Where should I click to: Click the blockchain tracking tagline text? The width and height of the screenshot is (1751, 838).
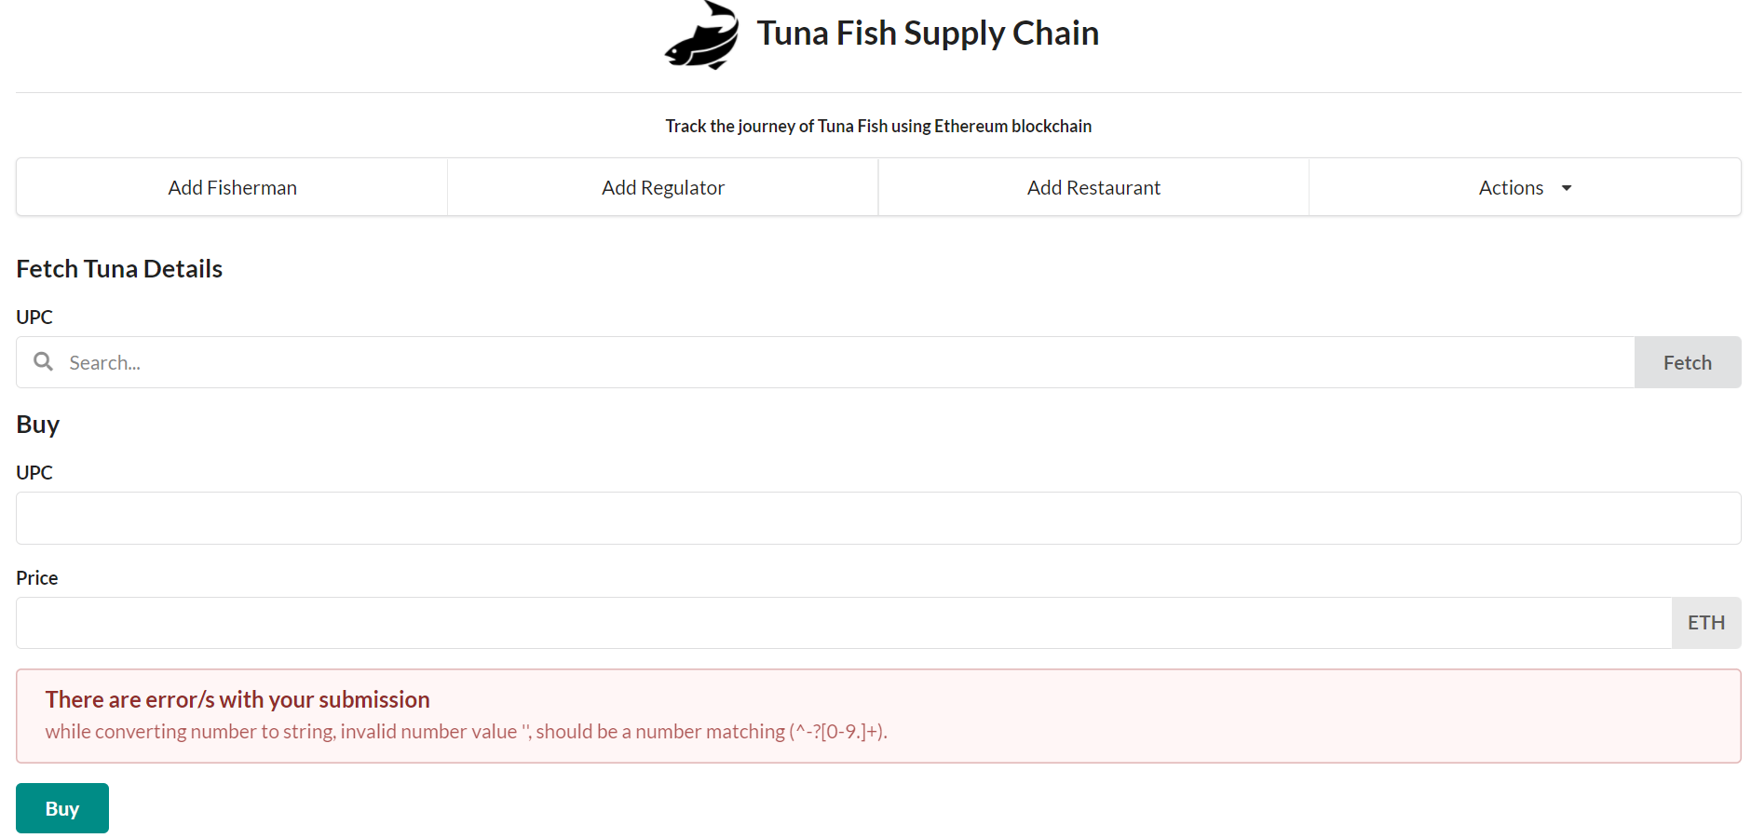(877, 125)
